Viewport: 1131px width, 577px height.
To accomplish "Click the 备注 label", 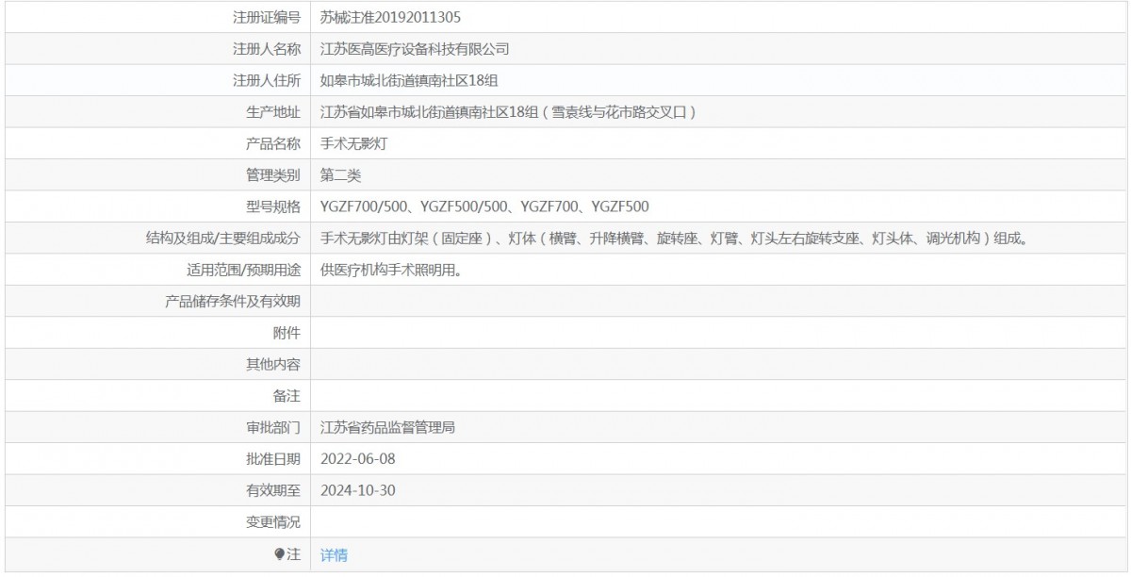I will click(x=287, y=396).
